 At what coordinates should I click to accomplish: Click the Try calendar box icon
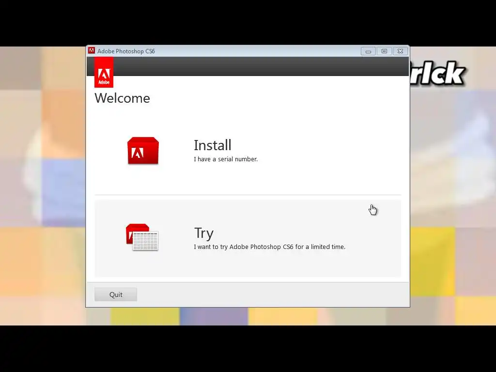click(x=142, y=237)
